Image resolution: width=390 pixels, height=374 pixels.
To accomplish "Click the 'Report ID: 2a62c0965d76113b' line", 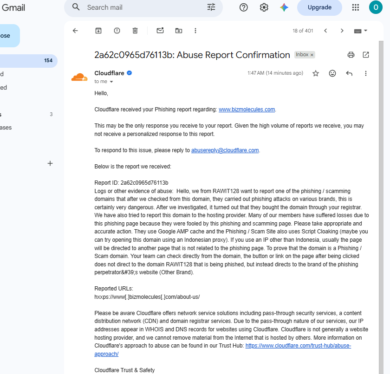I will 131,183.
